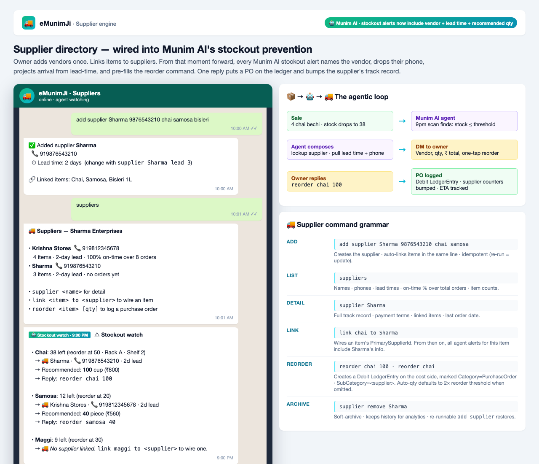Click the phone icon beside Sharma in the suppliers list
This screenshot has height=464, width=539.
click(x=59, y=266)
